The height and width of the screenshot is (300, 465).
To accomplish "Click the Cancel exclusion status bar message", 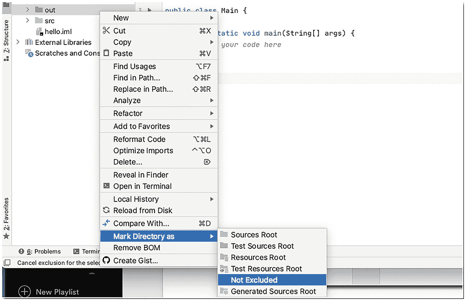I will [x=58, y=263].
